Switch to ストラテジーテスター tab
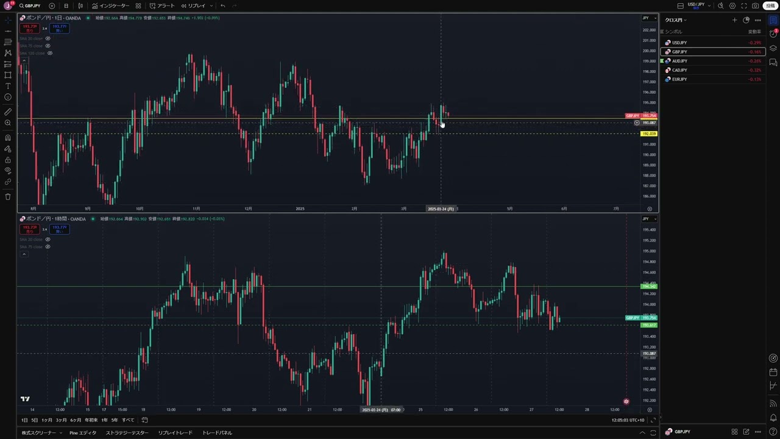Viewport: 780px width, 439px height. tap(127, 433)
